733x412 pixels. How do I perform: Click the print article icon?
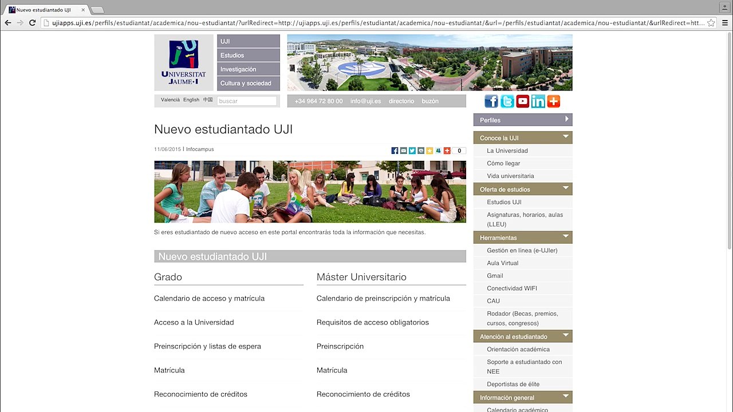click(421, 150)
